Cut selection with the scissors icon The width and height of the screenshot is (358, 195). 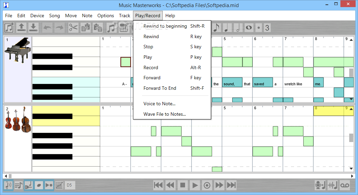(73, 28)
